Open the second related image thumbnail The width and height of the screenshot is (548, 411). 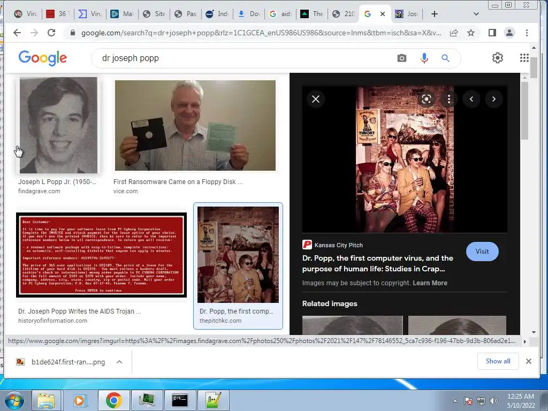click(x=457, y=325)
